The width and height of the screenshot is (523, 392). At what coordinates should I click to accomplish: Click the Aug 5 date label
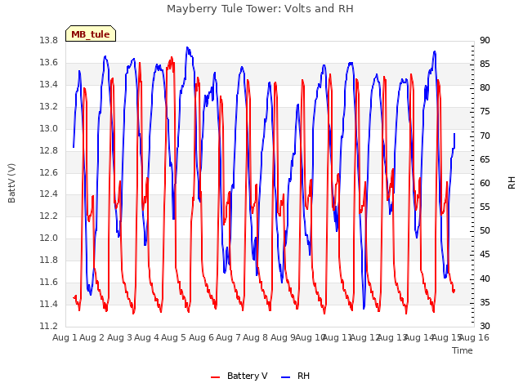(x=173, y=337)
